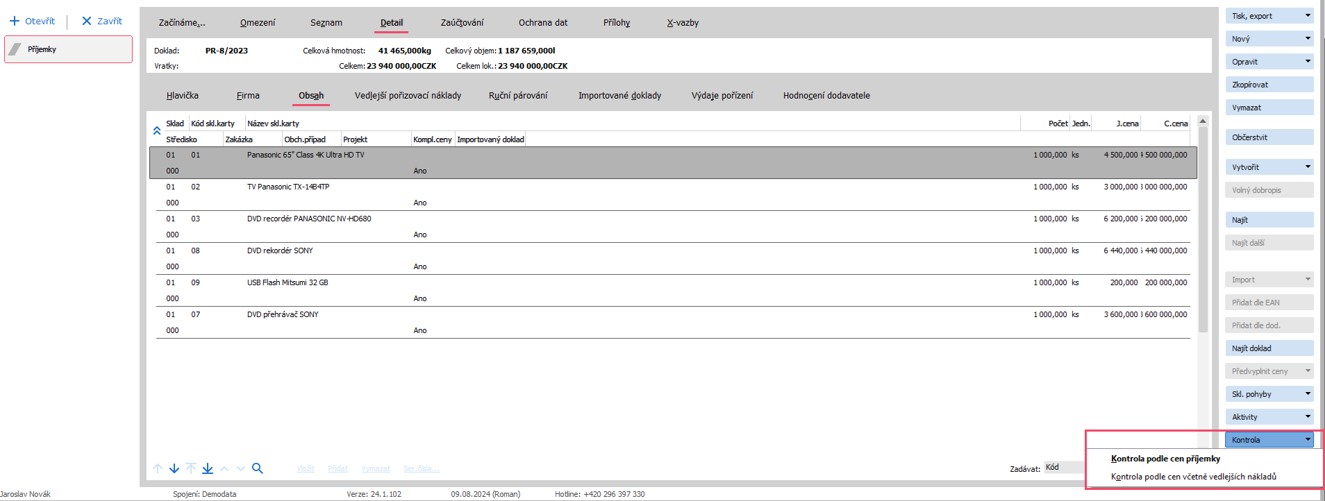Select row DVD přehrávač SONY

click(x=673, y=322)
